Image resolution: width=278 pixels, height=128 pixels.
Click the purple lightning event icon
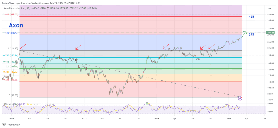pos(241,98)
